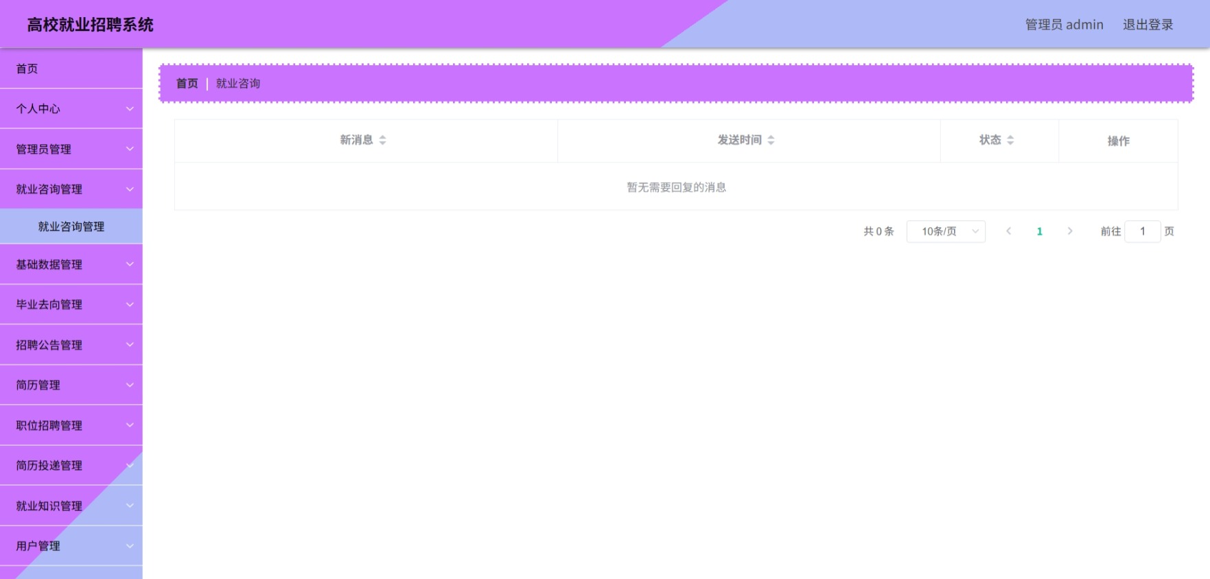Expand the 基础数据管理 sidebar menu
Image resolution: width=1210 pixels, height=579 pixels.
coord(71,264)
